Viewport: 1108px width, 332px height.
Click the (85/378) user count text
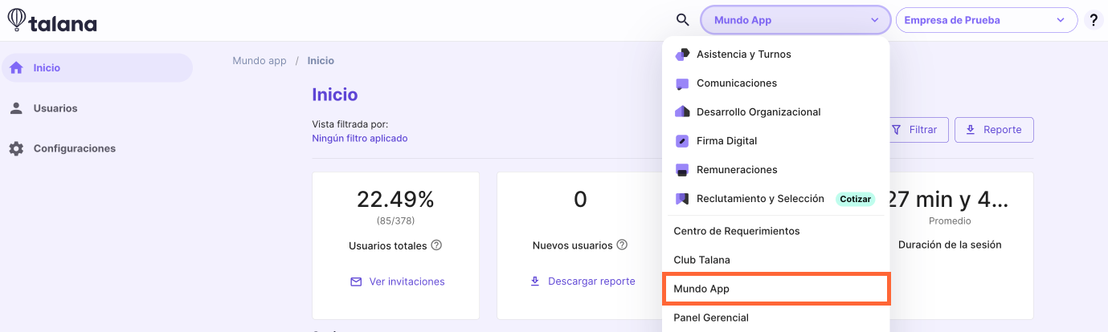(x=395, y=221)
